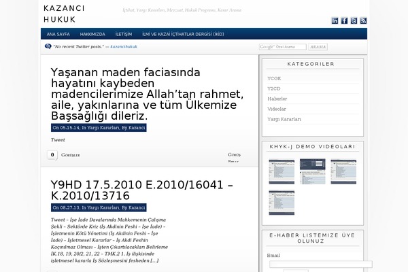
Task: Go to Ana Sayfa menu item
Action: 58,34
